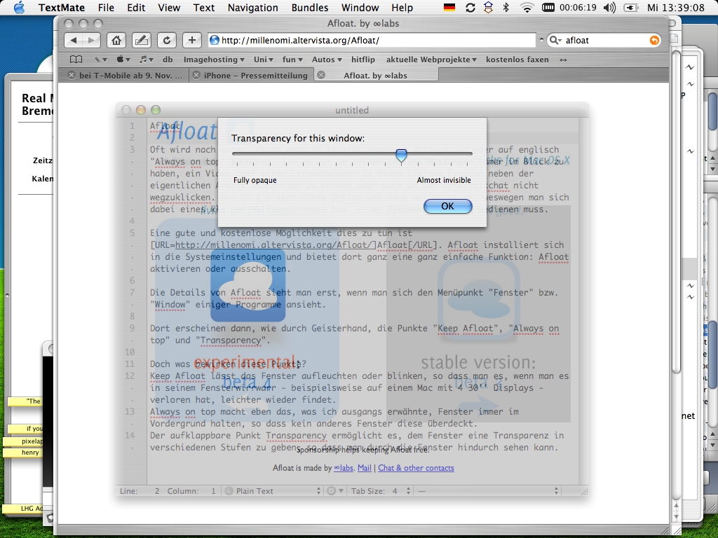
Task: Open the Navigation menu
Action: (x=252, y=7)
